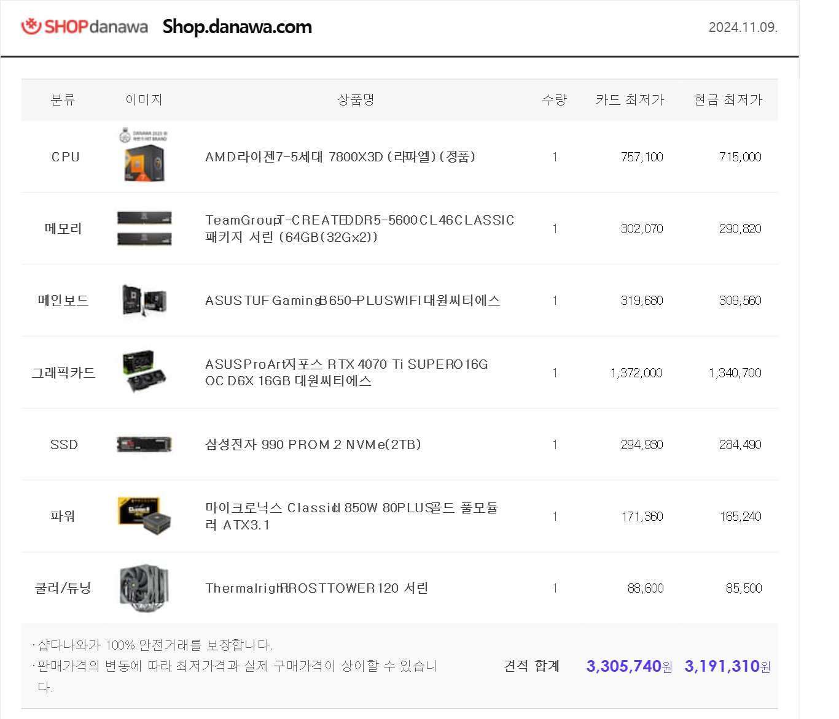
Task: Select the 메인보드 category label
Action: pos(63,301)
